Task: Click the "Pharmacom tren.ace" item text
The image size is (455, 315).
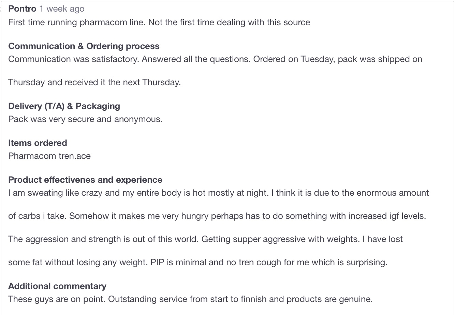Action: point(49,156)
